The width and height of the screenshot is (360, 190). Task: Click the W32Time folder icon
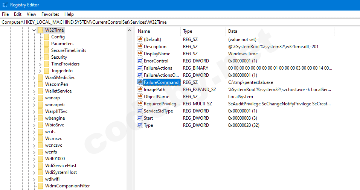(40, 30)
